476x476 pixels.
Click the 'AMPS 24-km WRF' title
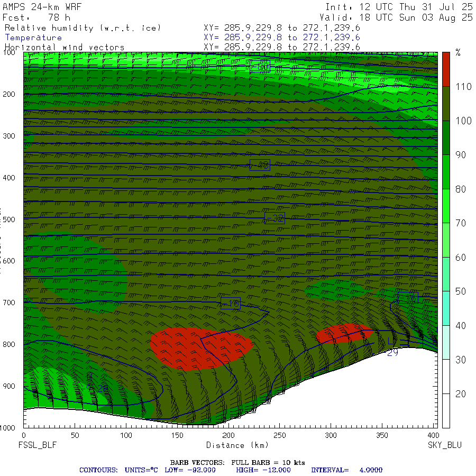(x=42, y=7)
